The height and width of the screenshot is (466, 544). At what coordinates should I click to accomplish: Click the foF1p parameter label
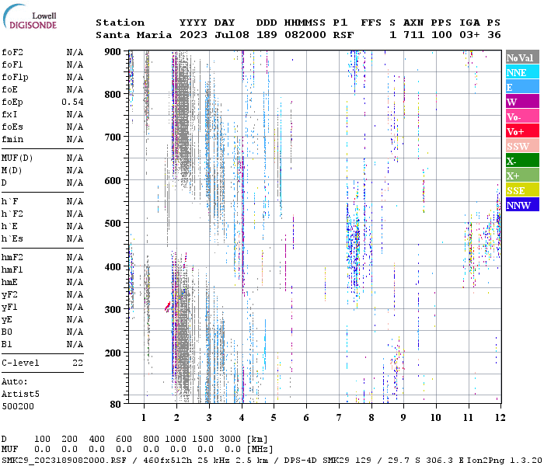pos(15,78)
